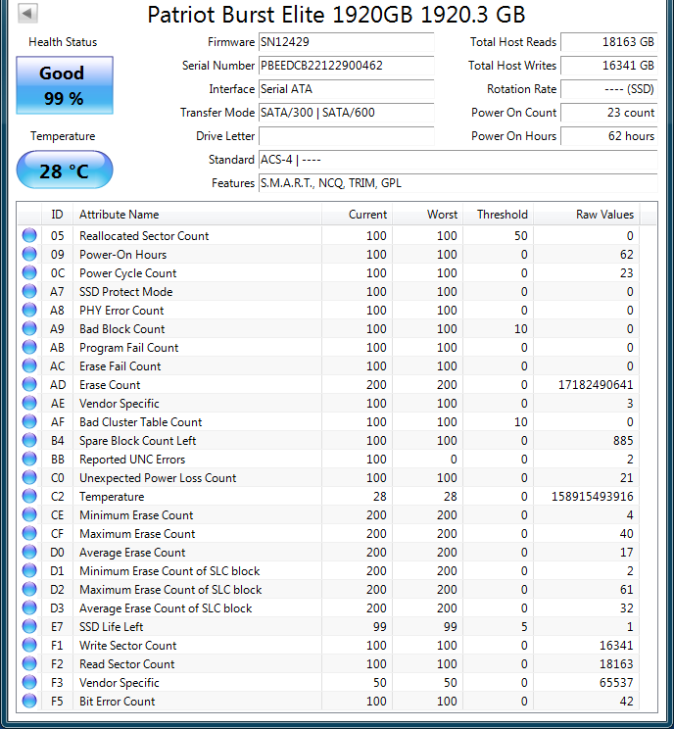Click the Raw Values column header
Viewport: 674px width, 729px height.
point(586,215)
